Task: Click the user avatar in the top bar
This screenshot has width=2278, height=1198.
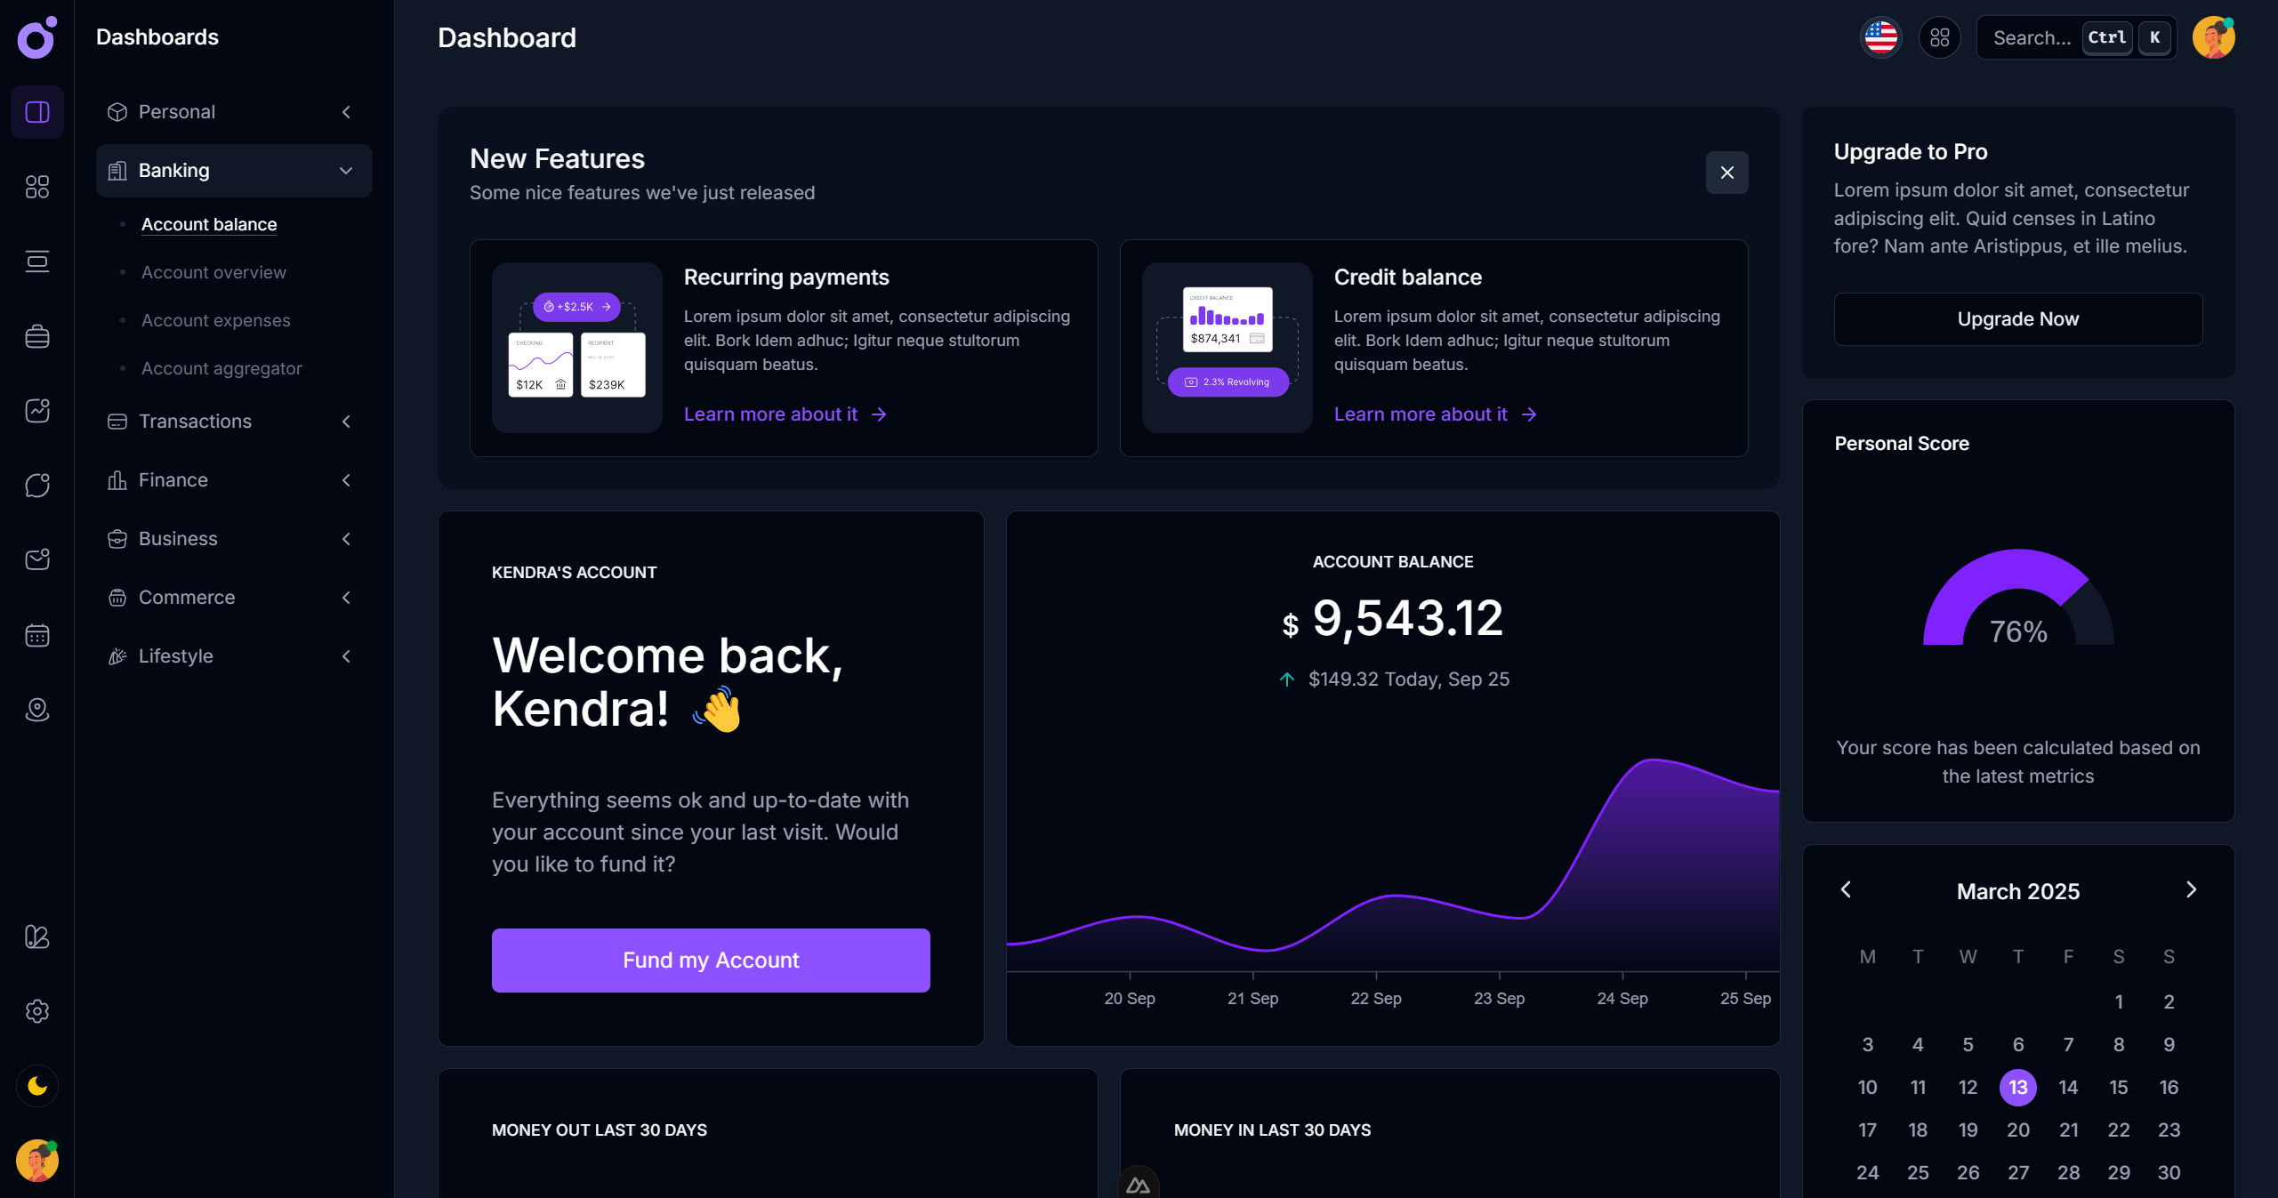Action: 2214,36
